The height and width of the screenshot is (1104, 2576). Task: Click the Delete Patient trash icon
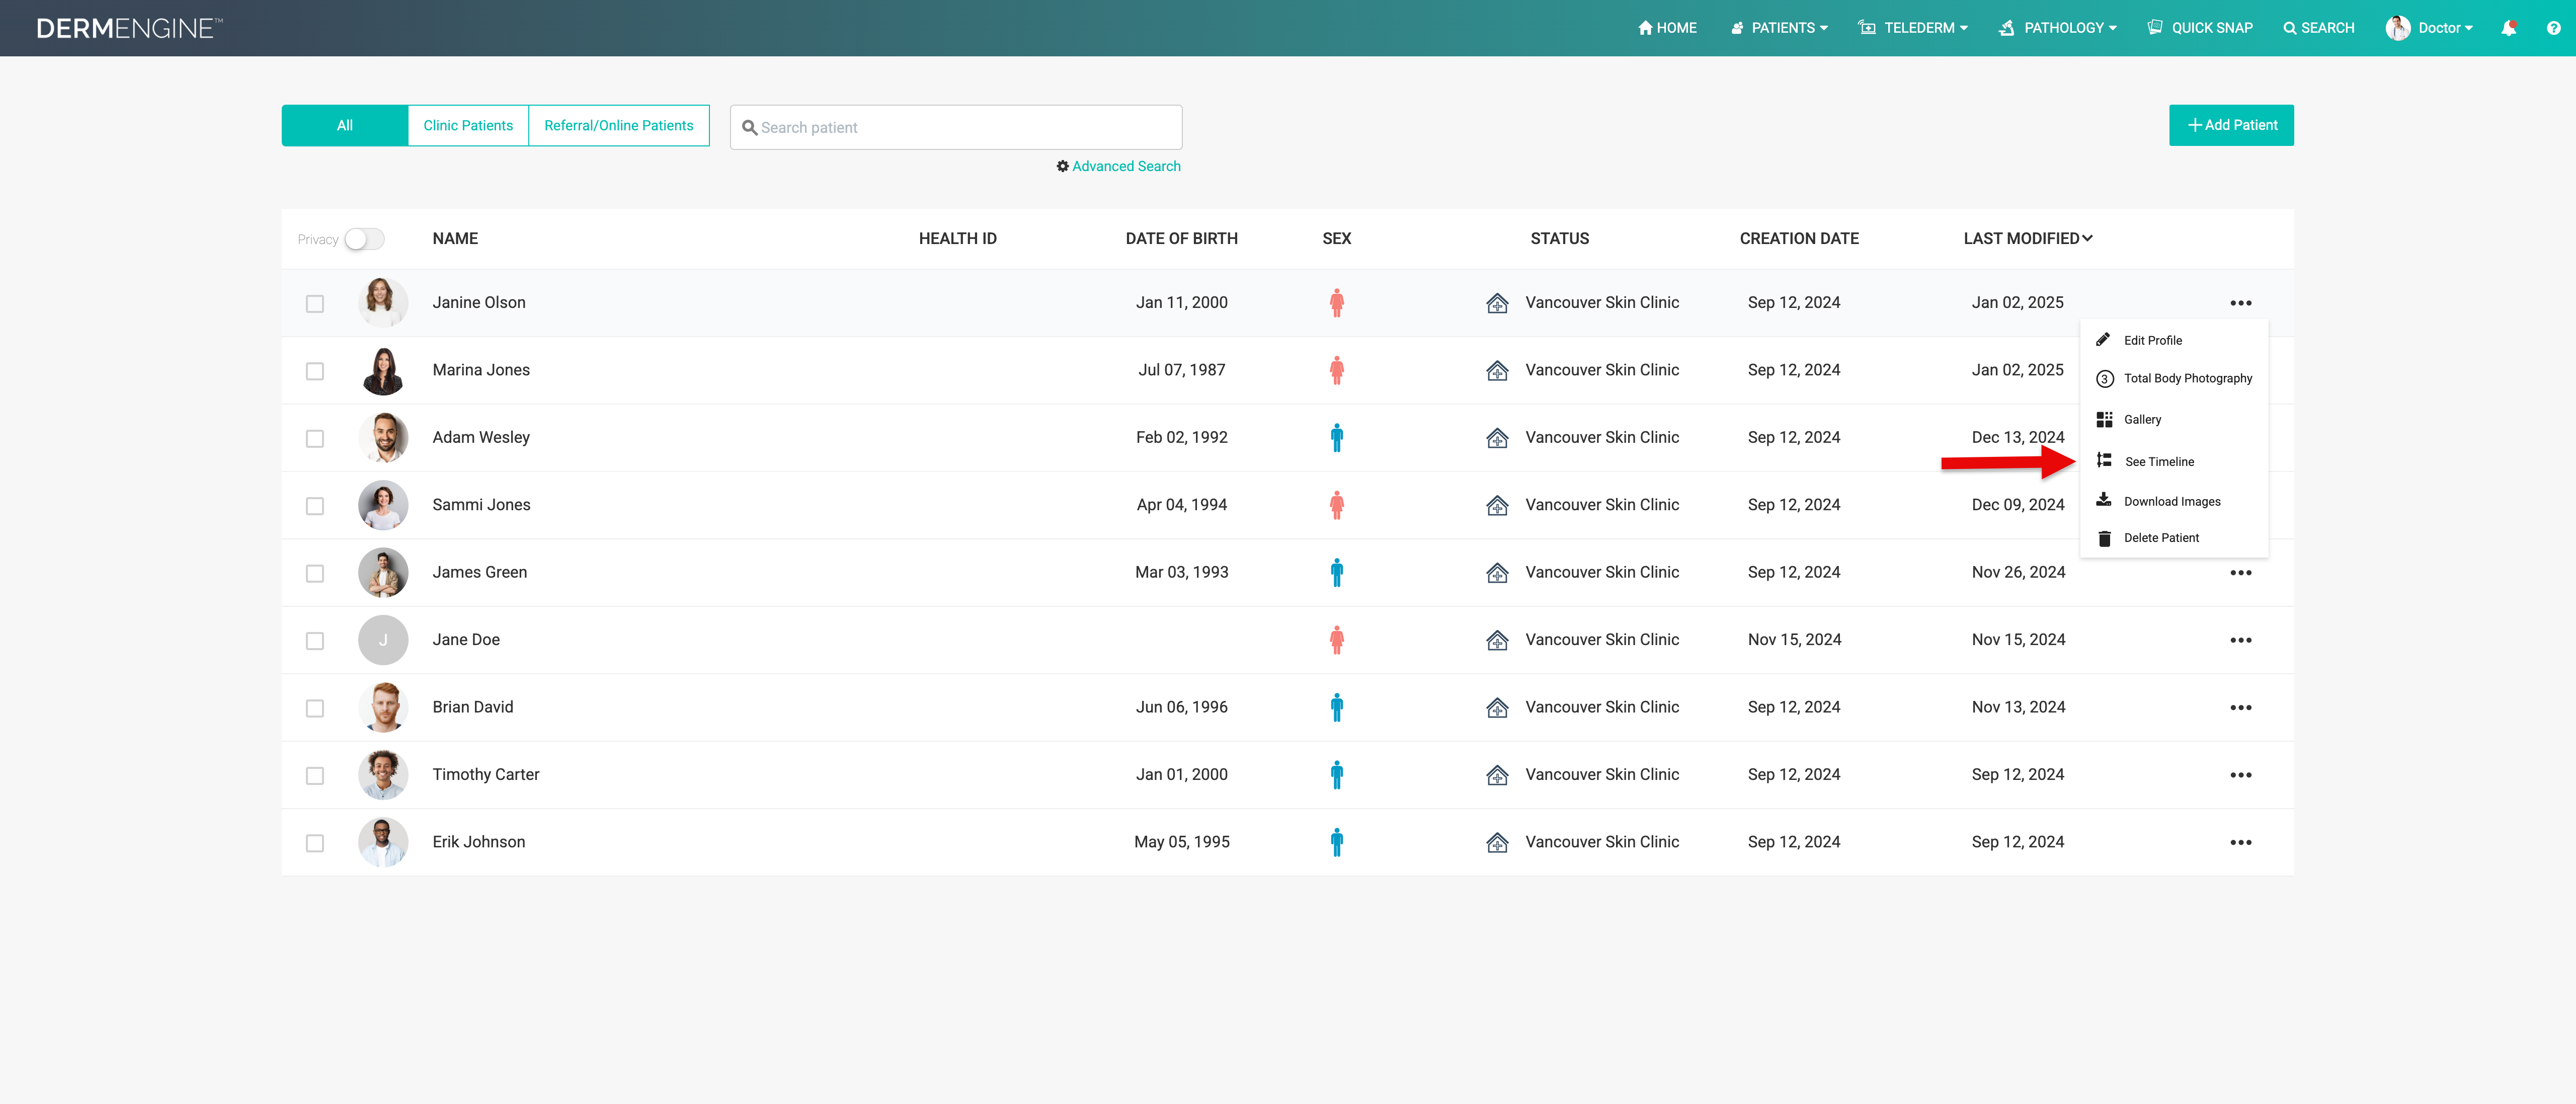tap(2104, 538)
